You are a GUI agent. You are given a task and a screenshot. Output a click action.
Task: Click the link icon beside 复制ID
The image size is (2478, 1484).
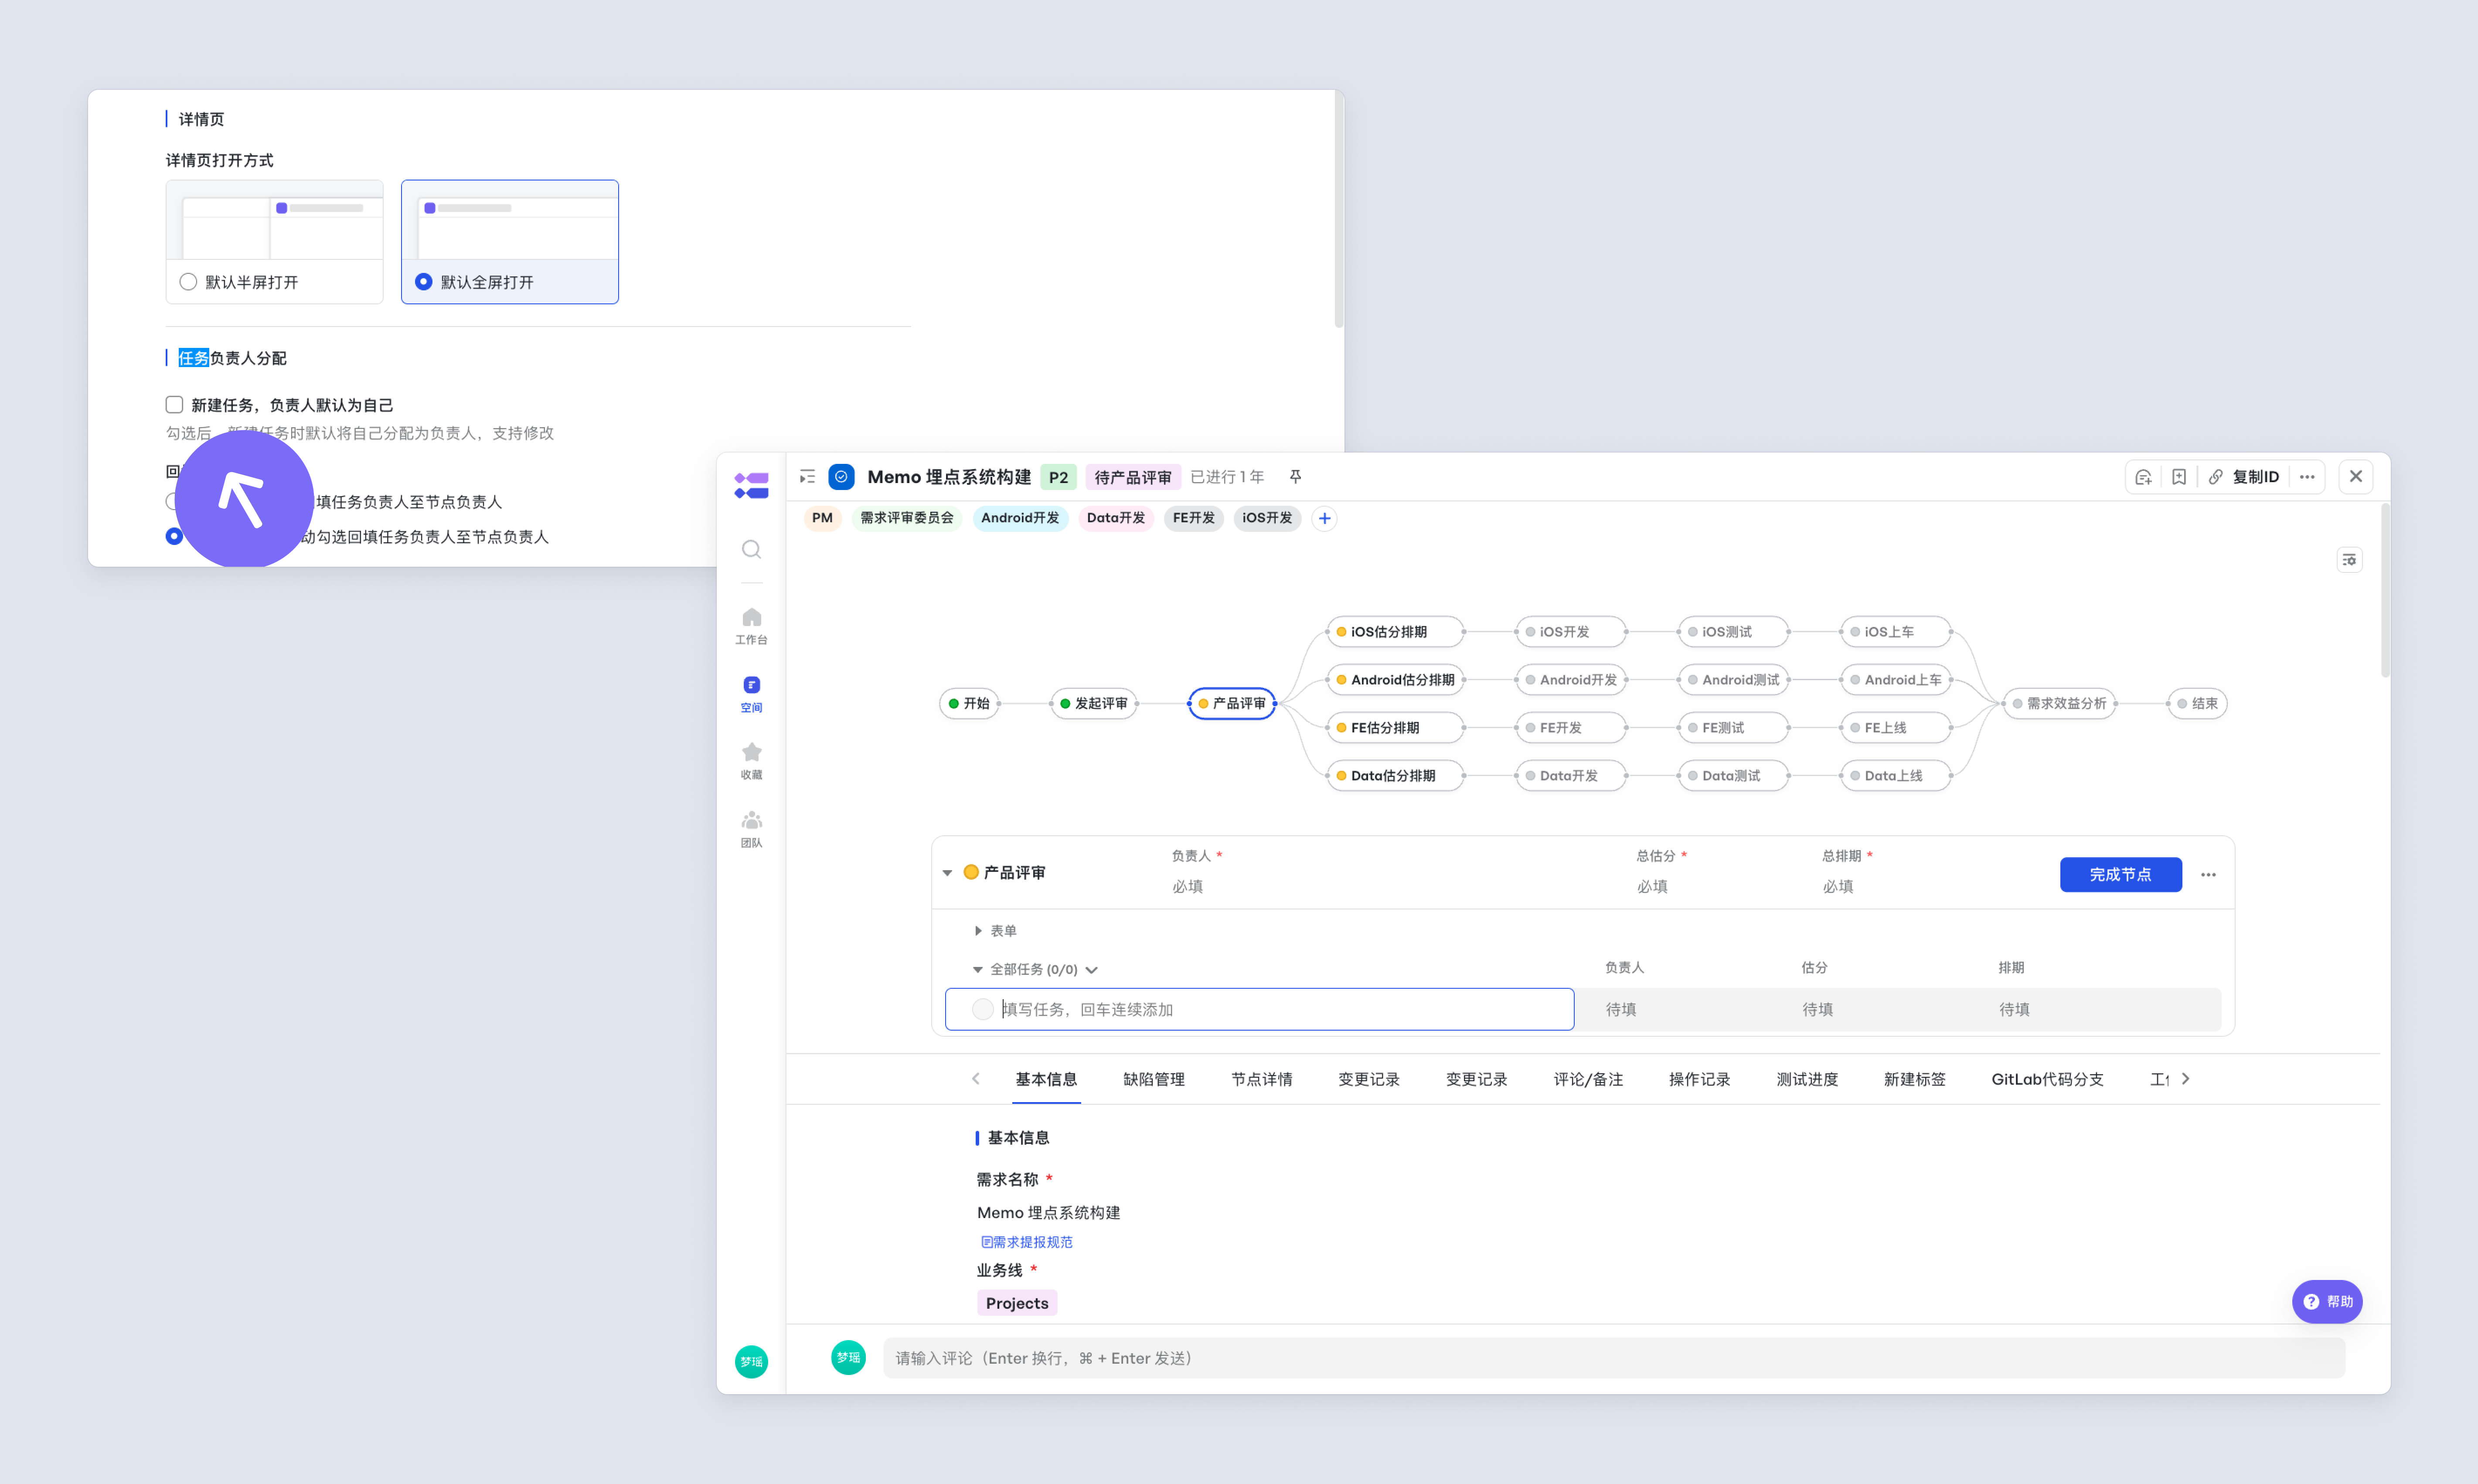tap(2215, 477)
